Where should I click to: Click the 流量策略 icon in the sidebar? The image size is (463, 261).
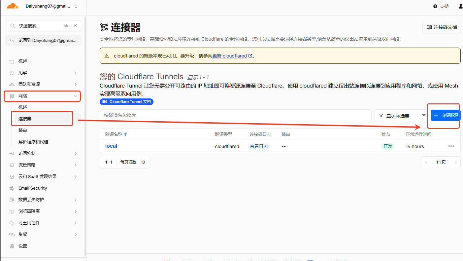12,165
